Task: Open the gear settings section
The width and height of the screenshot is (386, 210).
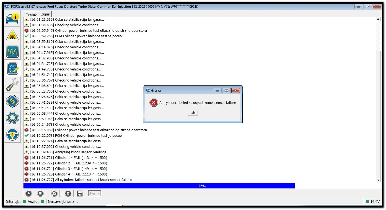Action: pyautogui.click(x=12, y=118)
